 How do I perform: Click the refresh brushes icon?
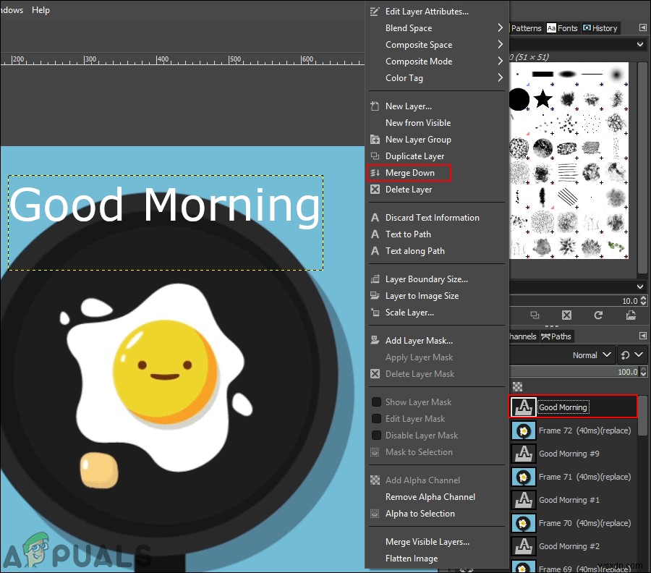click(598, 315)
